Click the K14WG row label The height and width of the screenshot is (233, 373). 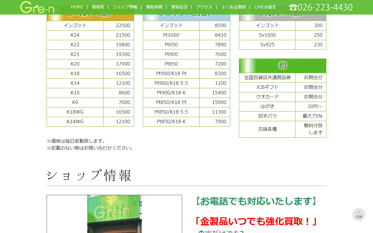click(75, 121)
